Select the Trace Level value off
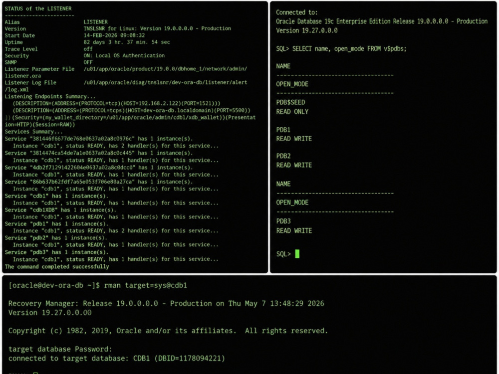 (88, 49)
